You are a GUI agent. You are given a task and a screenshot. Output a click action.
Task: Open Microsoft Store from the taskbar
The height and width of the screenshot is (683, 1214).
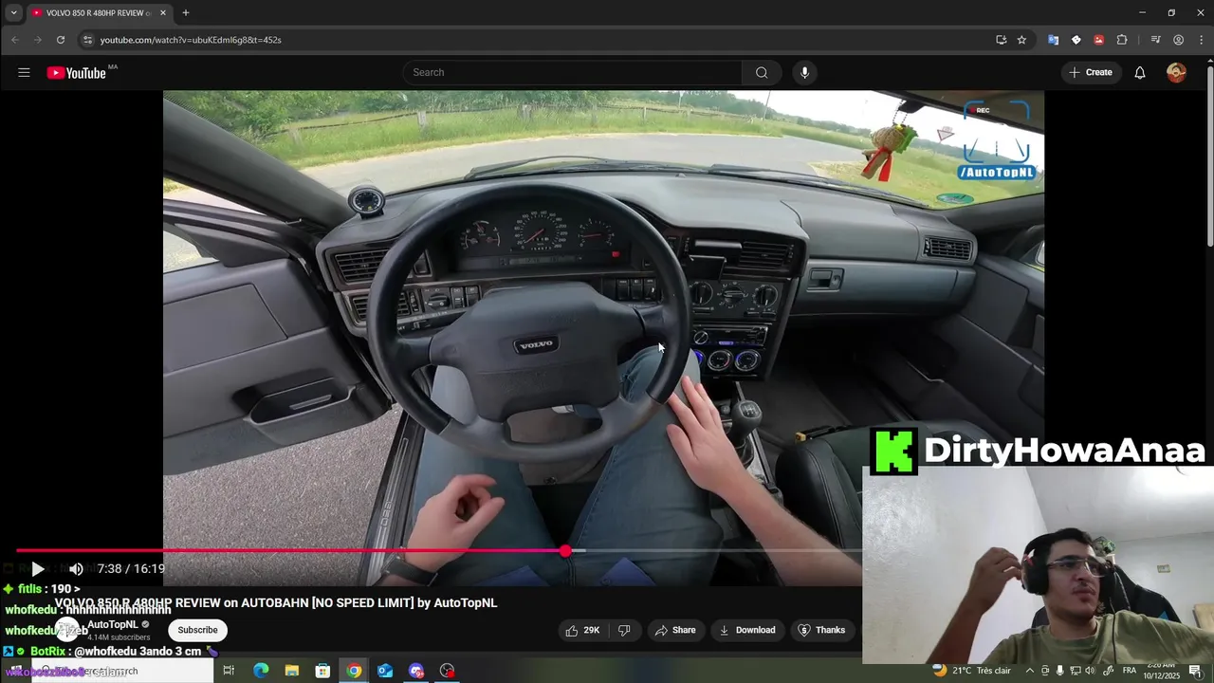(322, 671)
